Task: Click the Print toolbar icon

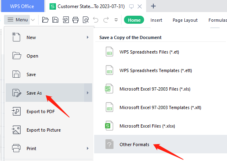Action: pos(76,20)
